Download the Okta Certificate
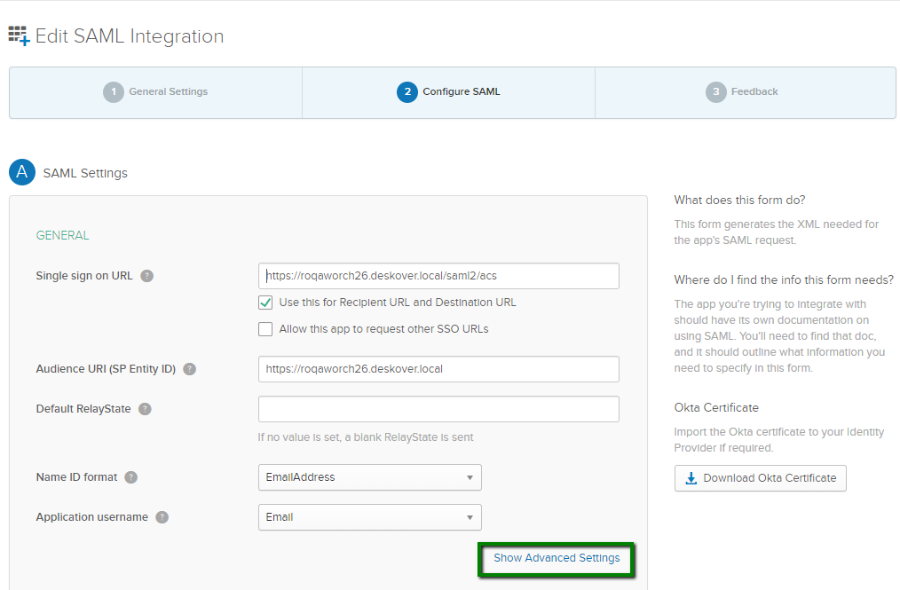The image size is (900, 590). point(760,477)
